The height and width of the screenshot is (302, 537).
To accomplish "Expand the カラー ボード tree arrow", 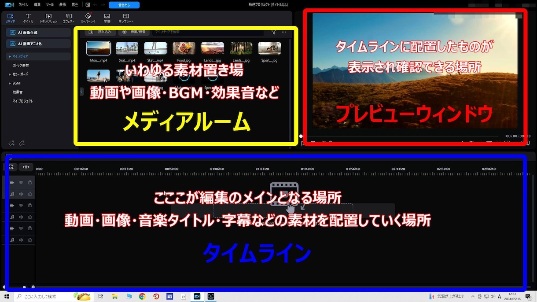I will click(x=9, y=74).
